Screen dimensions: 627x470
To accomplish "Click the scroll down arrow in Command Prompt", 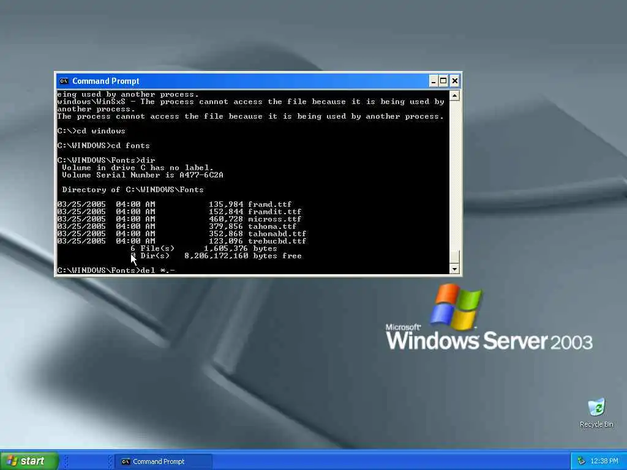I will [454, 269].
